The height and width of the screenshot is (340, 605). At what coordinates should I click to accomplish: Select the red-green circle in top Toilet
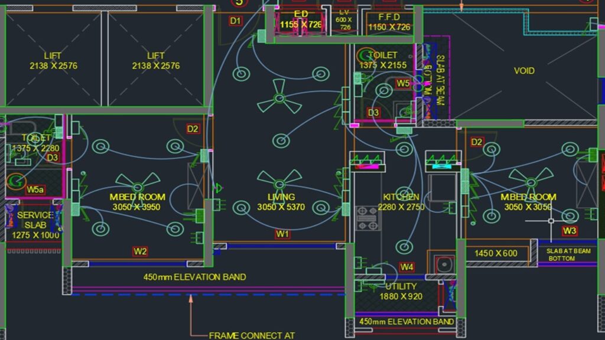tap(367, 55)
